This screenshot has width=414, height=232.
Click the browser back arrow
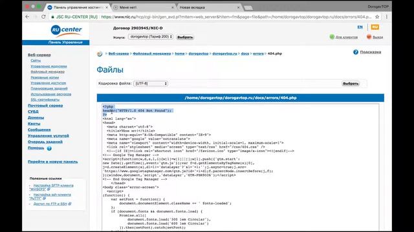coord(27,17)
